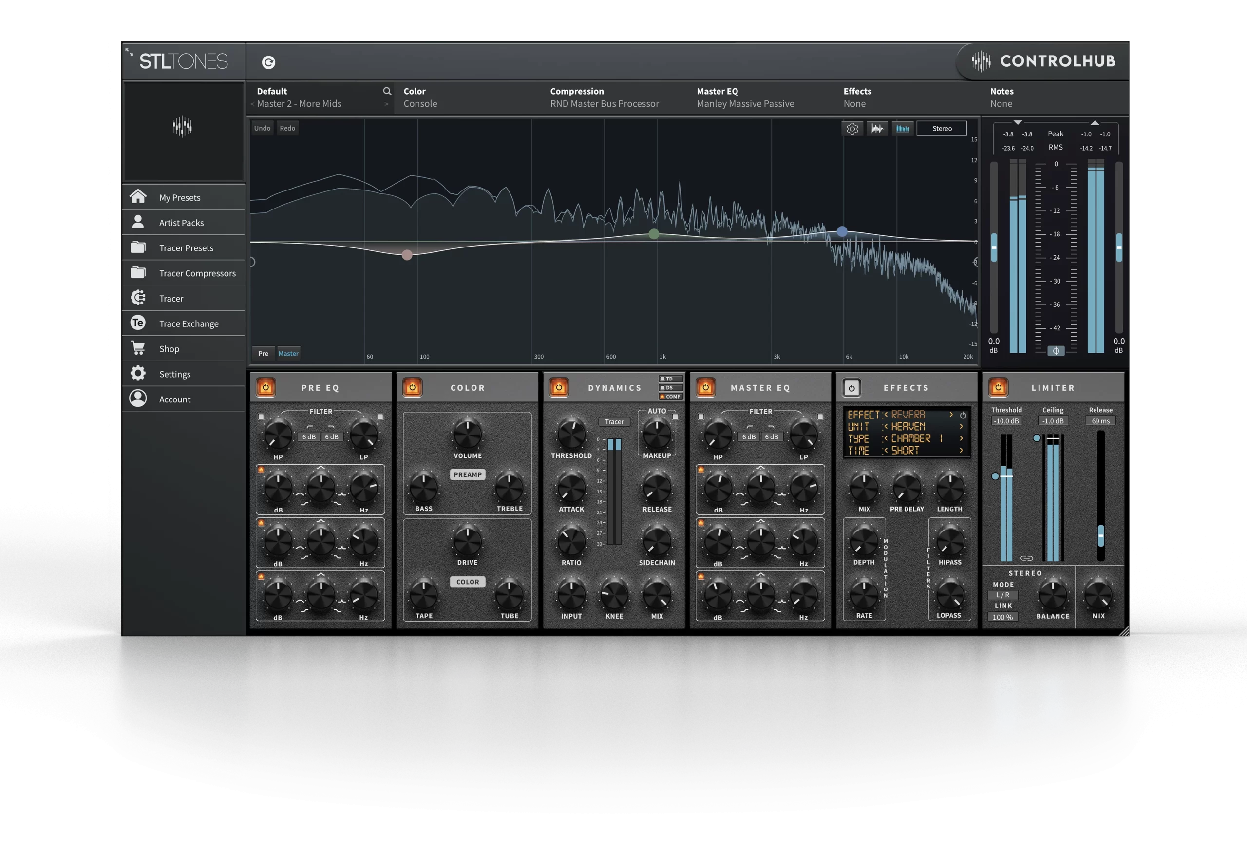Enable the Auto makeup checkbox
The width and height of the screenshot is (1247, 854).
675,417
